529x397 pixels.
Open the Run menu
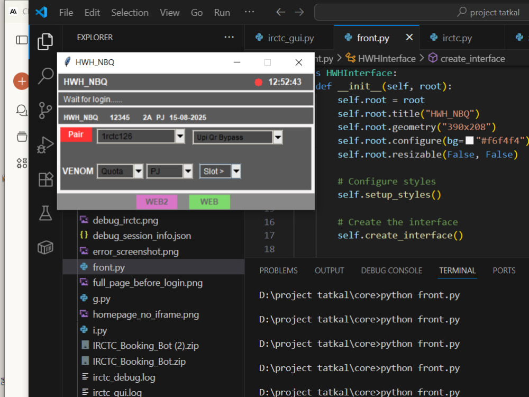click(222, 13)
